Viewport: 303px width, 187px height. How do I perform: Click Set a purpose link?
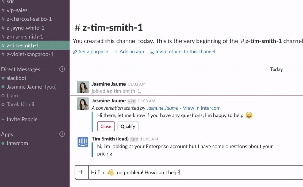click(x=93, y=52)
